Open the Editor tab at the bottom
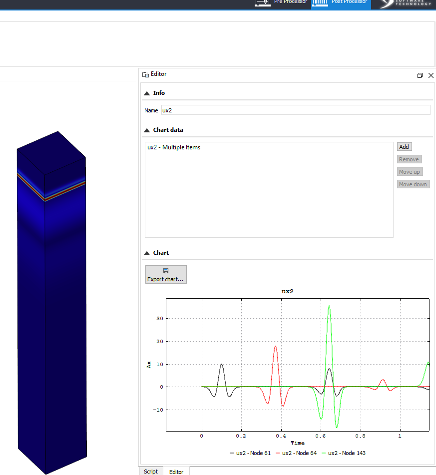 tap(176, 472)
